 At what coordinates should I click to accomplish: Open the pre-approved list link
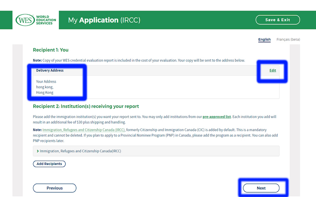tap(216, 117)
